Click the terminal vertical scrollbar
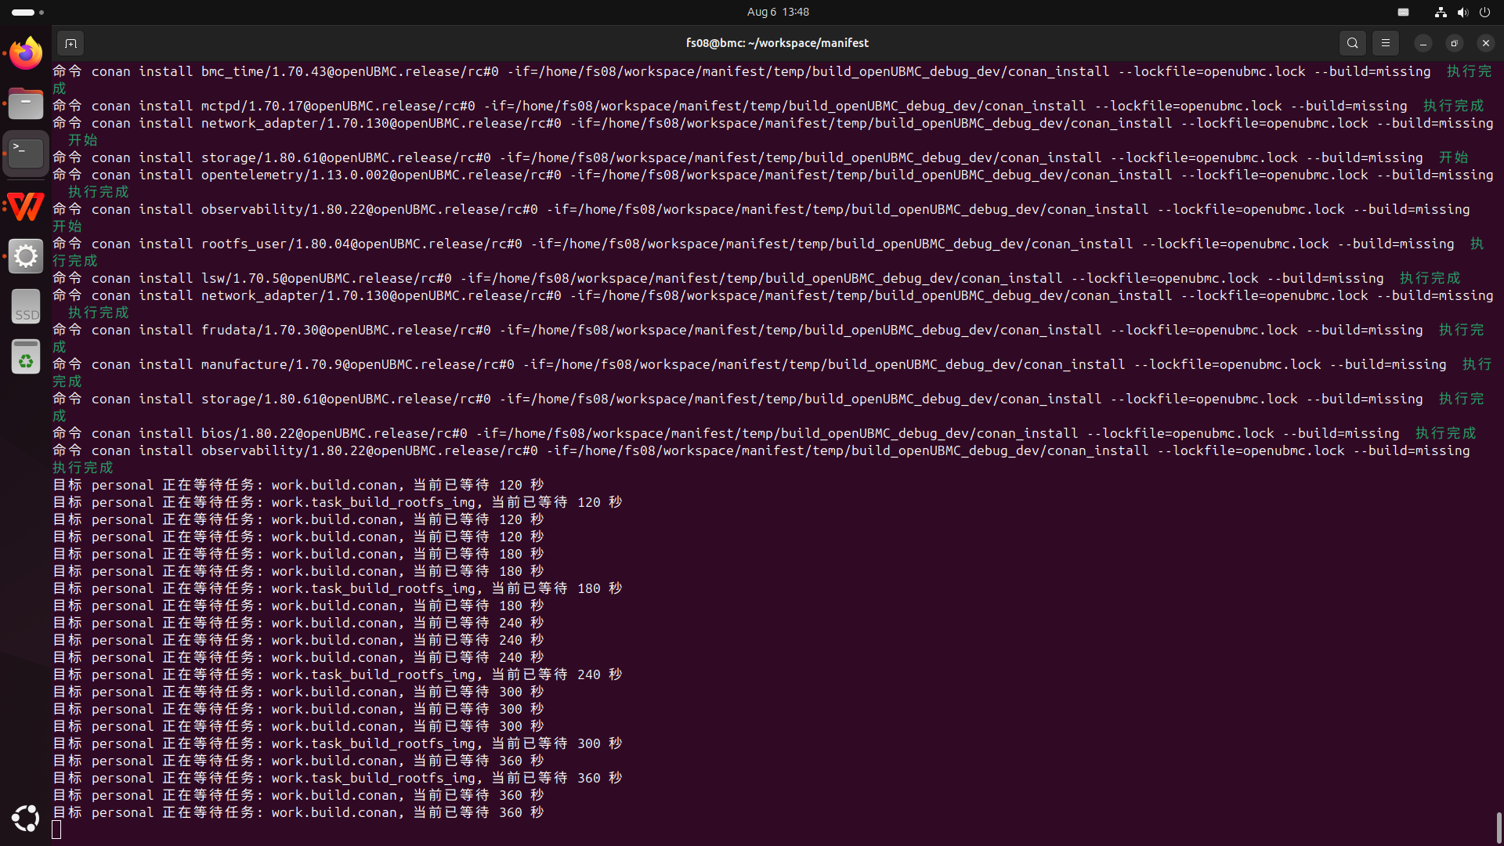Viewport: 1504px width, 846px height. 1499,826
